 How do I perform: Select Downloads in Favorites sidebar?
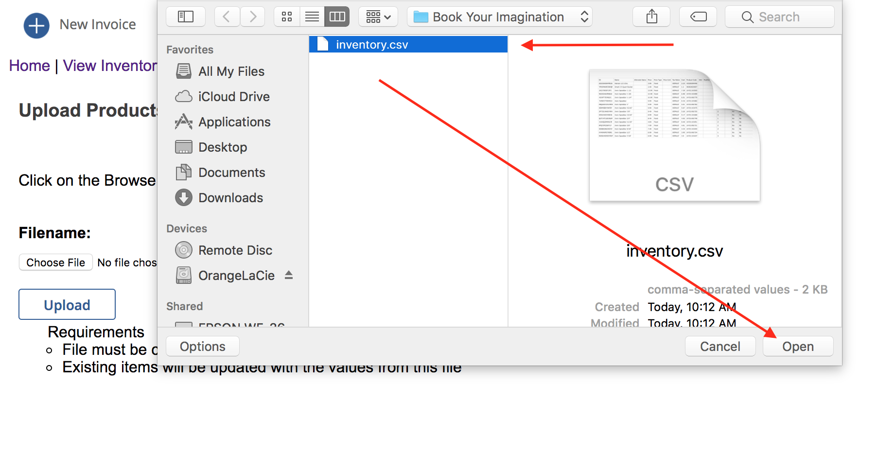click(230, 198)
